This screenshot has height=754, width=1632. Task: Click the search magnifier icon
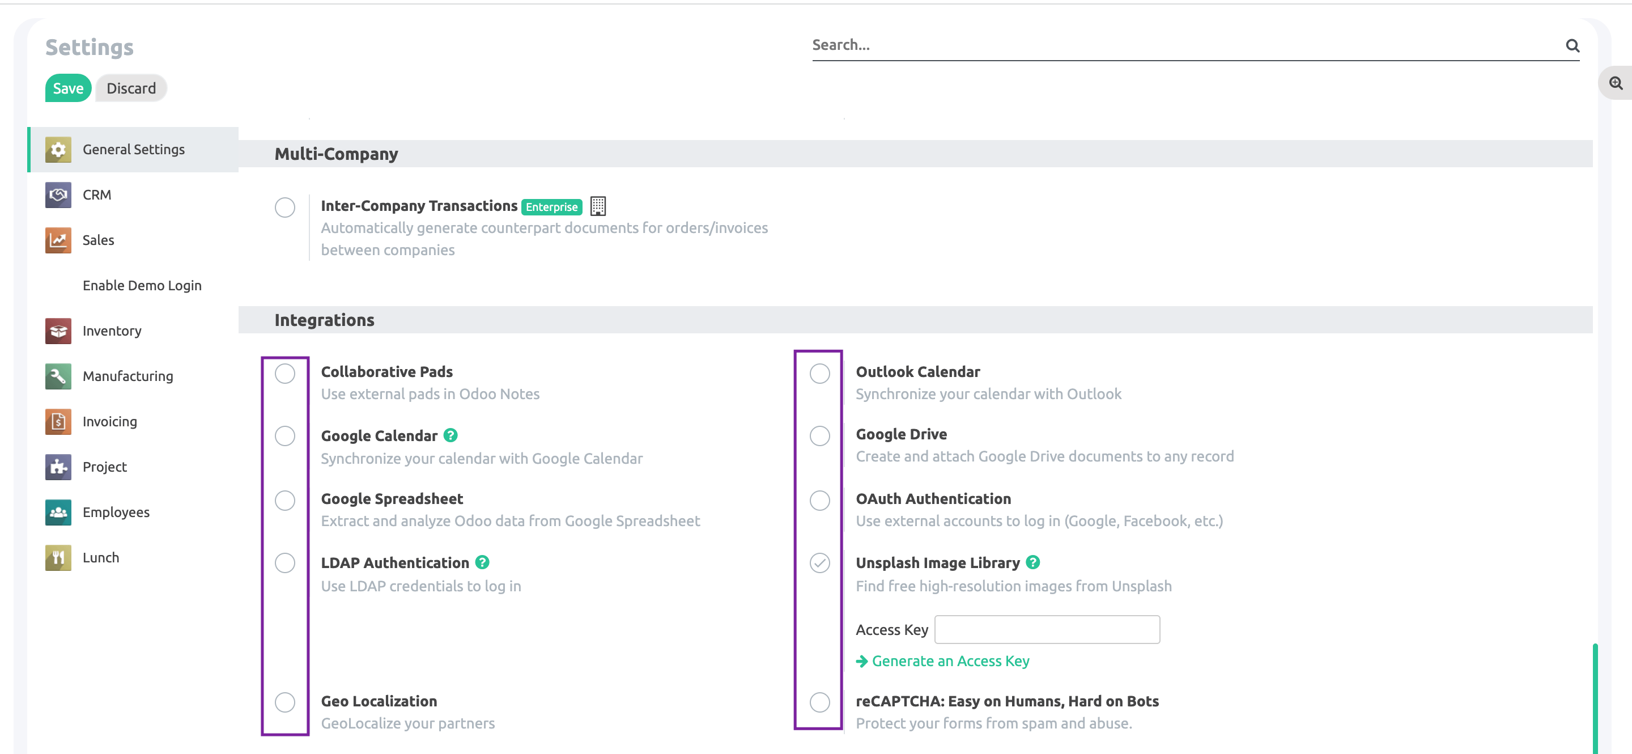[1572, 45]
